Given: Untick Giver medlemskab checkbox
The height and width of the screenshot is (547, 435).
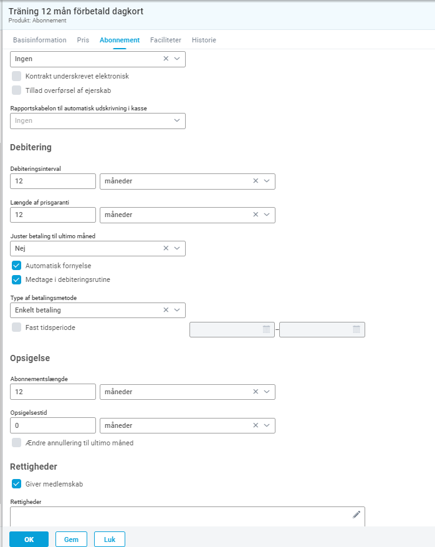Looking at the screenshot, I should pyautogui.click(x=16, y=484).
